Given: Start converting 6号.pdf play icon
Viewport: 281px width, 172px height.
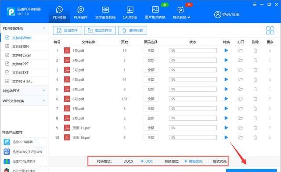Looking at the screenshot, I should [x=226, y=99].
